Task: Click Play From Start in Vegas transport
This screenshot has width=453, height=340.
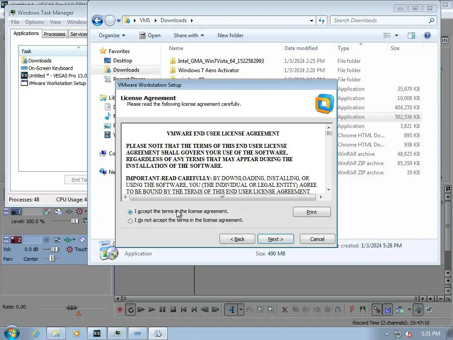Action: [141, 309]
